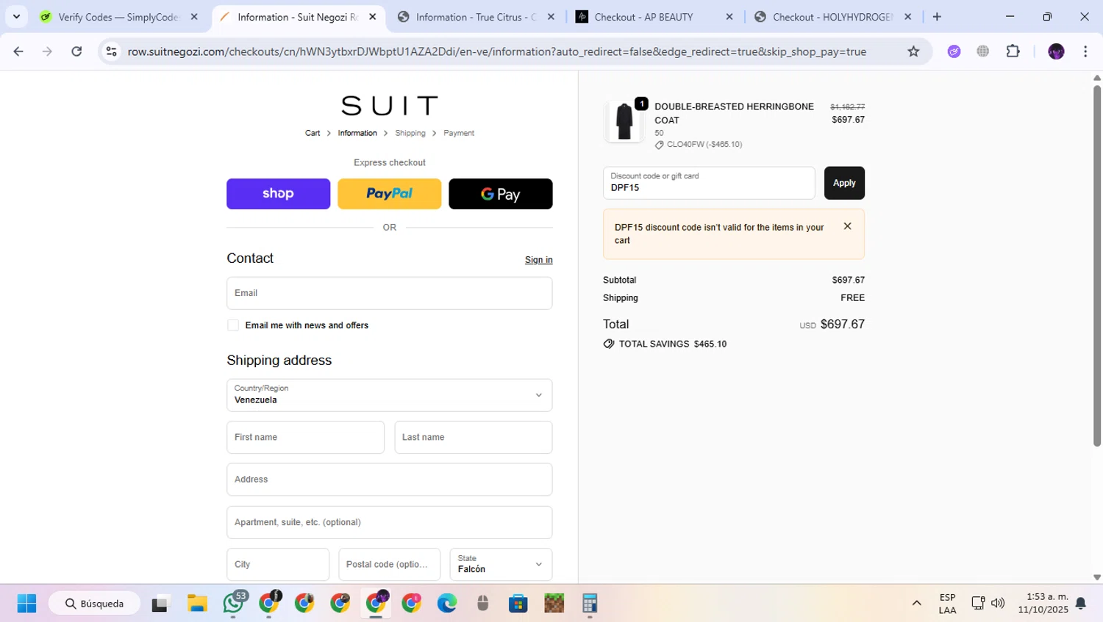Viewport: 1103px width, 622px height.
Task: Open the notifications bell
Action: (x=1081, y=604)
